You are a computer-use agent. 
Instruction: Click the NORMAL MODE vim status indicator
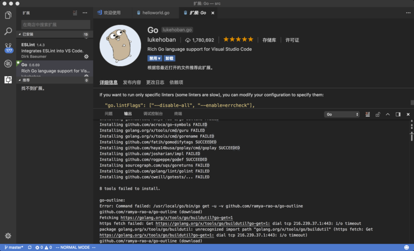point(76,247)
